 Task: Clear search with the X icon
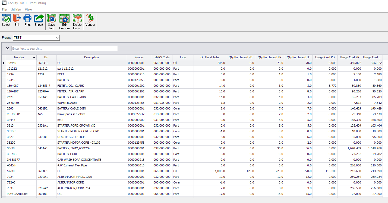pyautogui.click(x=7, y=49)
